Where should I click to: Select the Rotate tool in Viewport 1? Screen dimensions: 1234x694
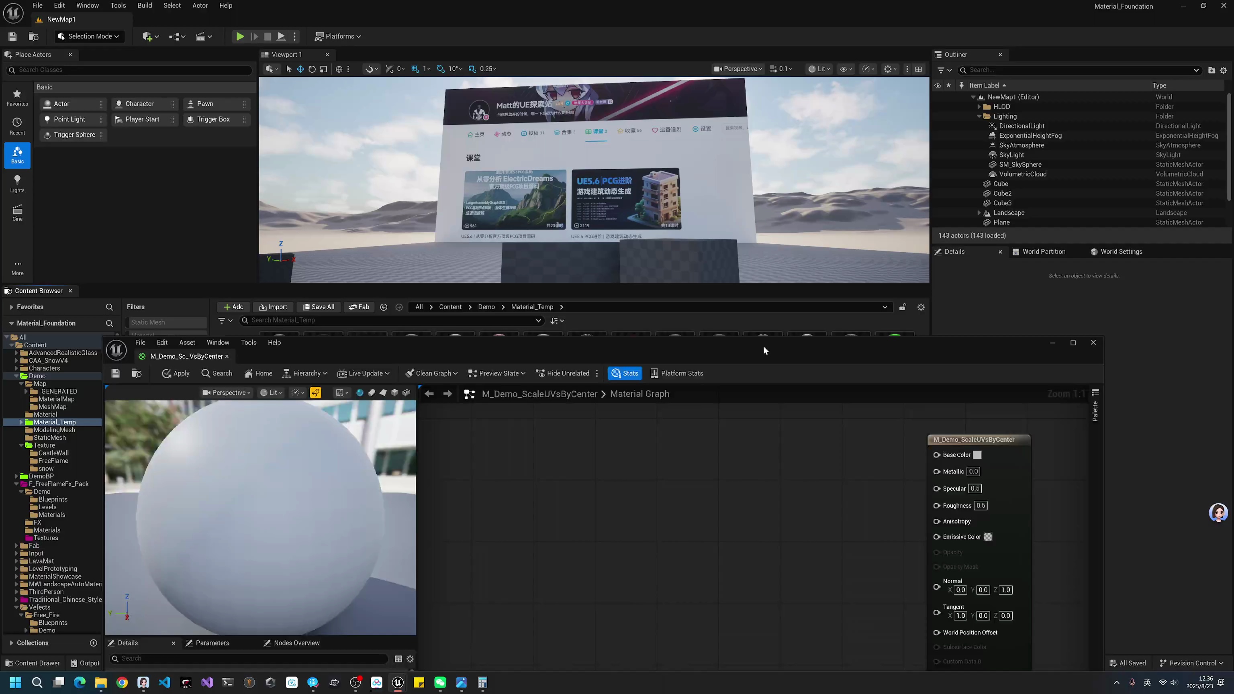tap(312, 69)
